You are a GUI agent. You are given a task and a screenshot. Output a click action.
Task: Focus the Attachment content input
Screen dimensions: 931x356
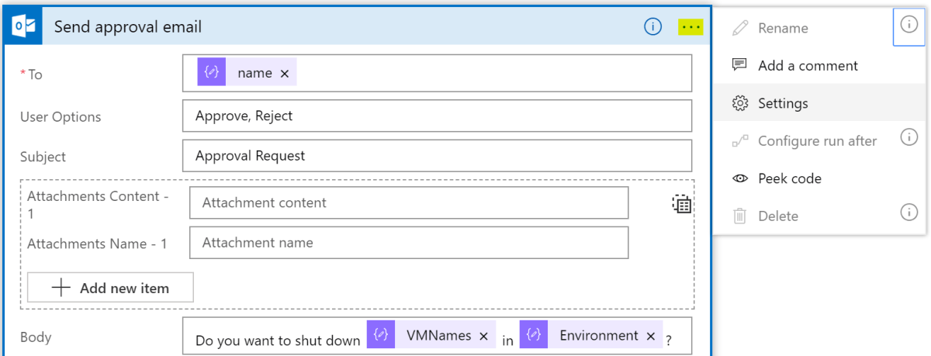[x=409, y=203]
